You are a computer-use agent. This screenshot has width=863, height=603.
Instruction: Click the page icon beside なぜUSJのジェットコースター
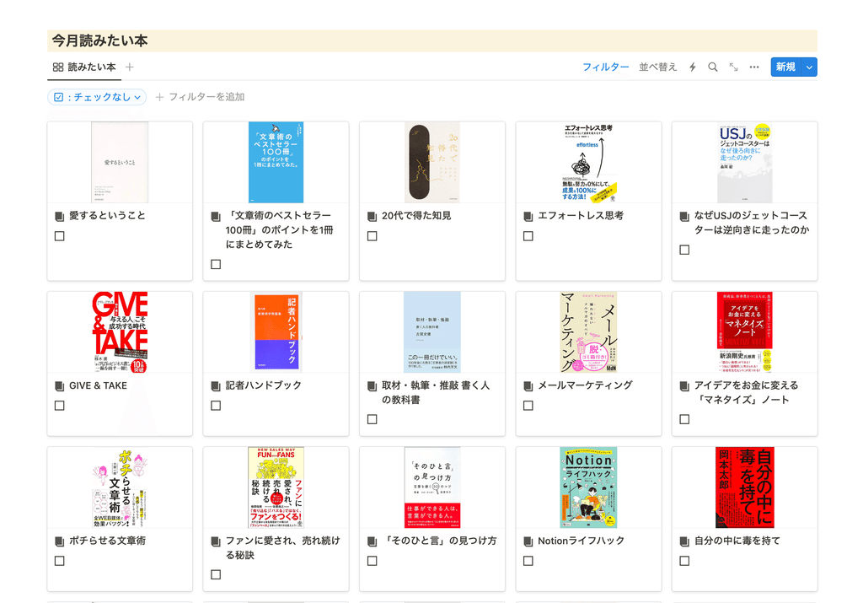[x=684, y=216]
